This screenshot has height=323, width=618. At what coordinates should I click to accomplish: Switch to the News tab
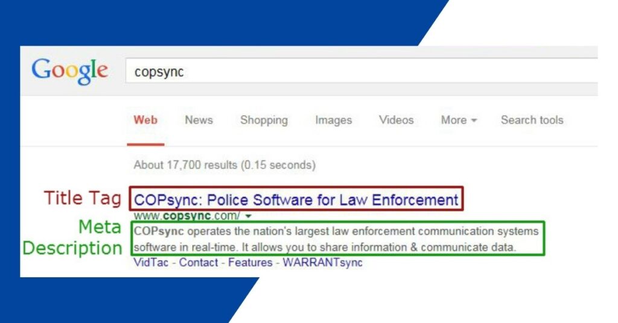pyautogui.click(x=199, y=120)
